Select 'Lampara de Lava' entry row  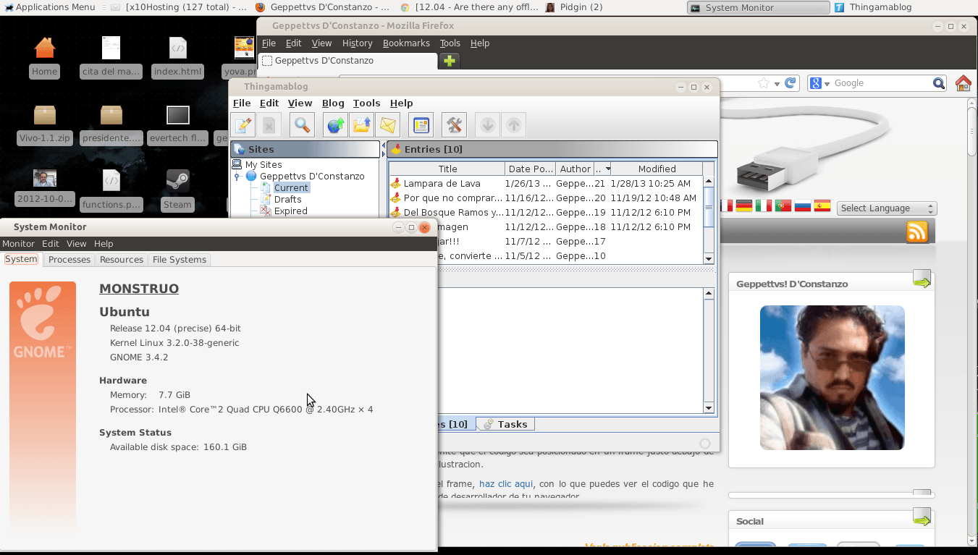(546, 184)
